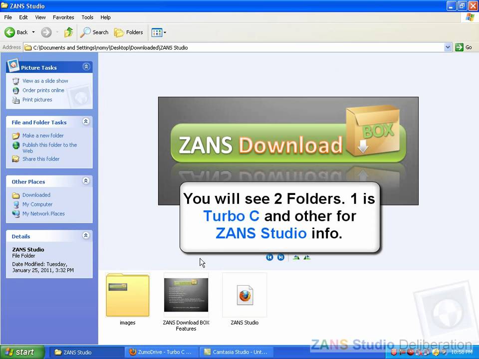479x359 pixels.
Task: Open the Search pane
Action: 94,32
